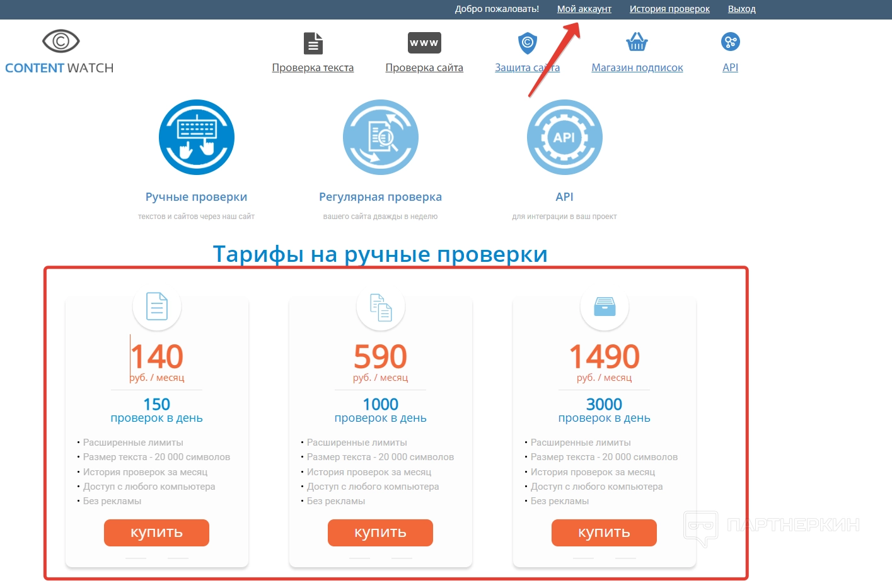This screenshot has height=581, width=892.
Task: Buy the 1490 rub plan
Action: point(604,533)
